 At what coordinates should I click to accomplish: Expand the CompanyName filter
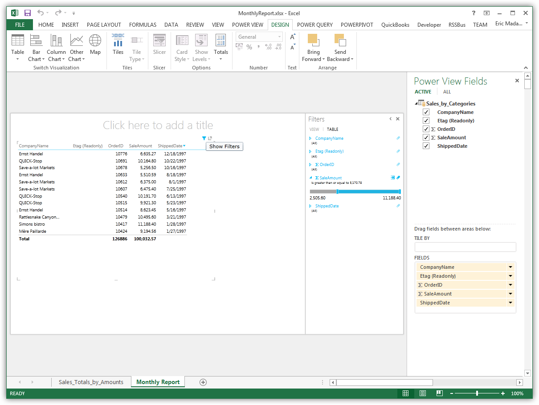coord(310,138)
